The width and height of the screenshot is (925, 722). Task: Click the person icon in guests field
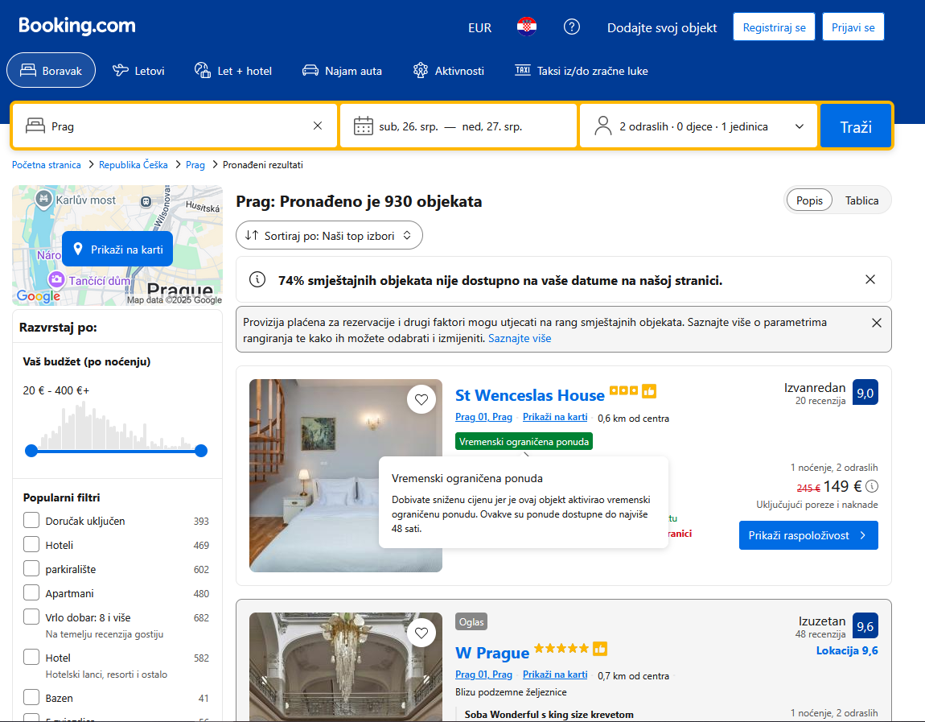coord(603,126)
